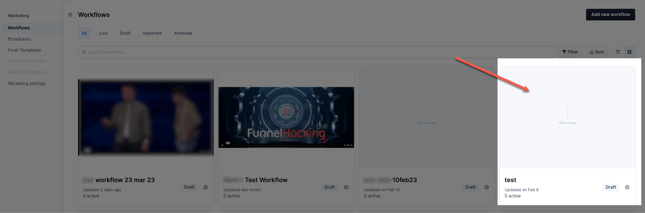Select the Imported tab
Image resolution: width=645 pixels, height=213 pixels.
pyautogui.click(x=152, y=33)
